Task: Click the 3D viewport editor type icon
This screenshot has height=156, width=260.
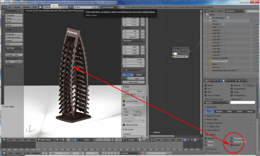Action: [x=4, y=140]
